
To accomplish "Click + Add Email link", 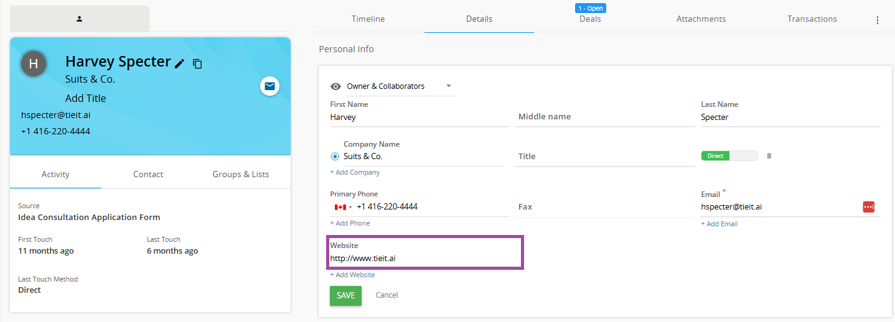I will click(x=719, y=224).
